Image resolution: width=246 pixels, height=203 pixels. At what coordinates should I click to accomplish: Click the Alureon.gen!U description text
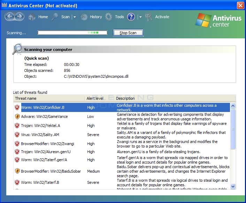[x=159, y=152]
